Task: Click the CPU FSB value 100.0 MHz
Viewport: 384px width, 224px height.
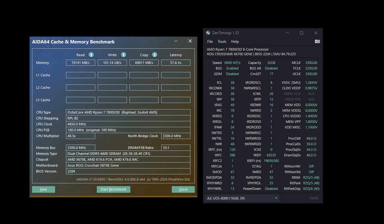Action: click(128, 130)
